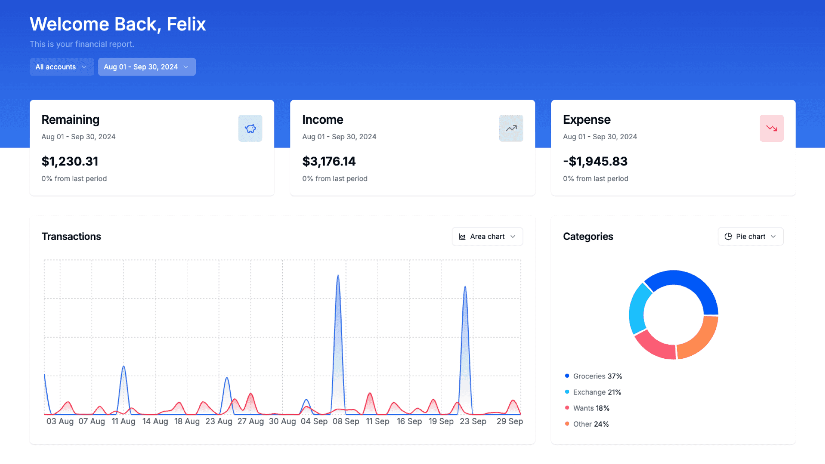Image resolution: width=825 pixels, height=464 pixels.
Task: Click the $3,176.14 Income amount
Action: (329, 162)
